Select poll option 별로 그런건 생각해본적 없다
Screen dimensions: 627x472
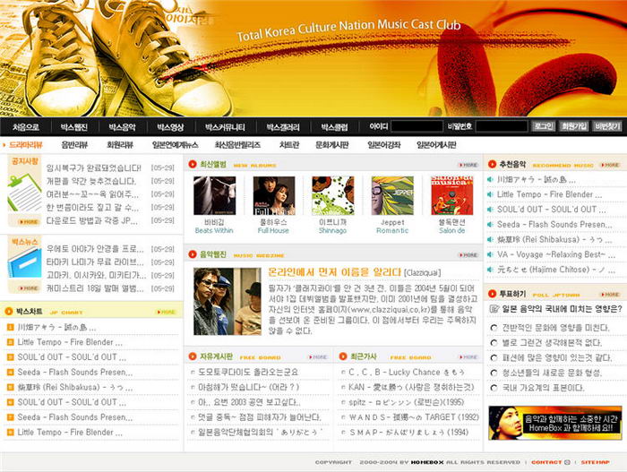494,342
